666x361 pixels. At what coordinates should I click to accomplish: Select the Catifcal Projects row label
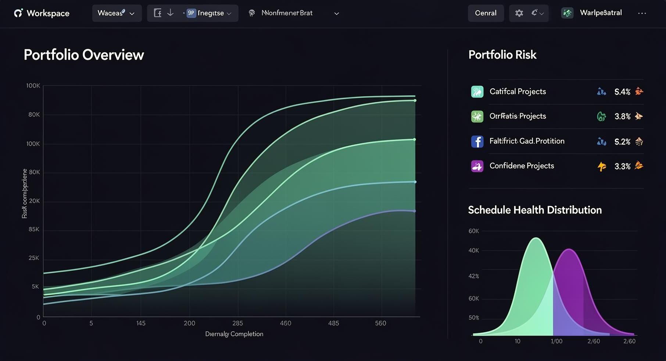click(518, 92)
